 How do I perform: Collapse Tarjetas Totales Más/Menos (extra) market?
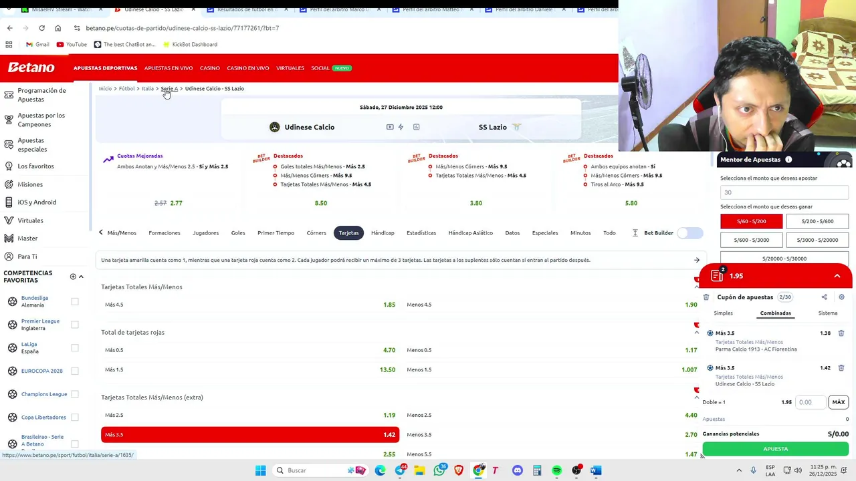click(696, 397)
